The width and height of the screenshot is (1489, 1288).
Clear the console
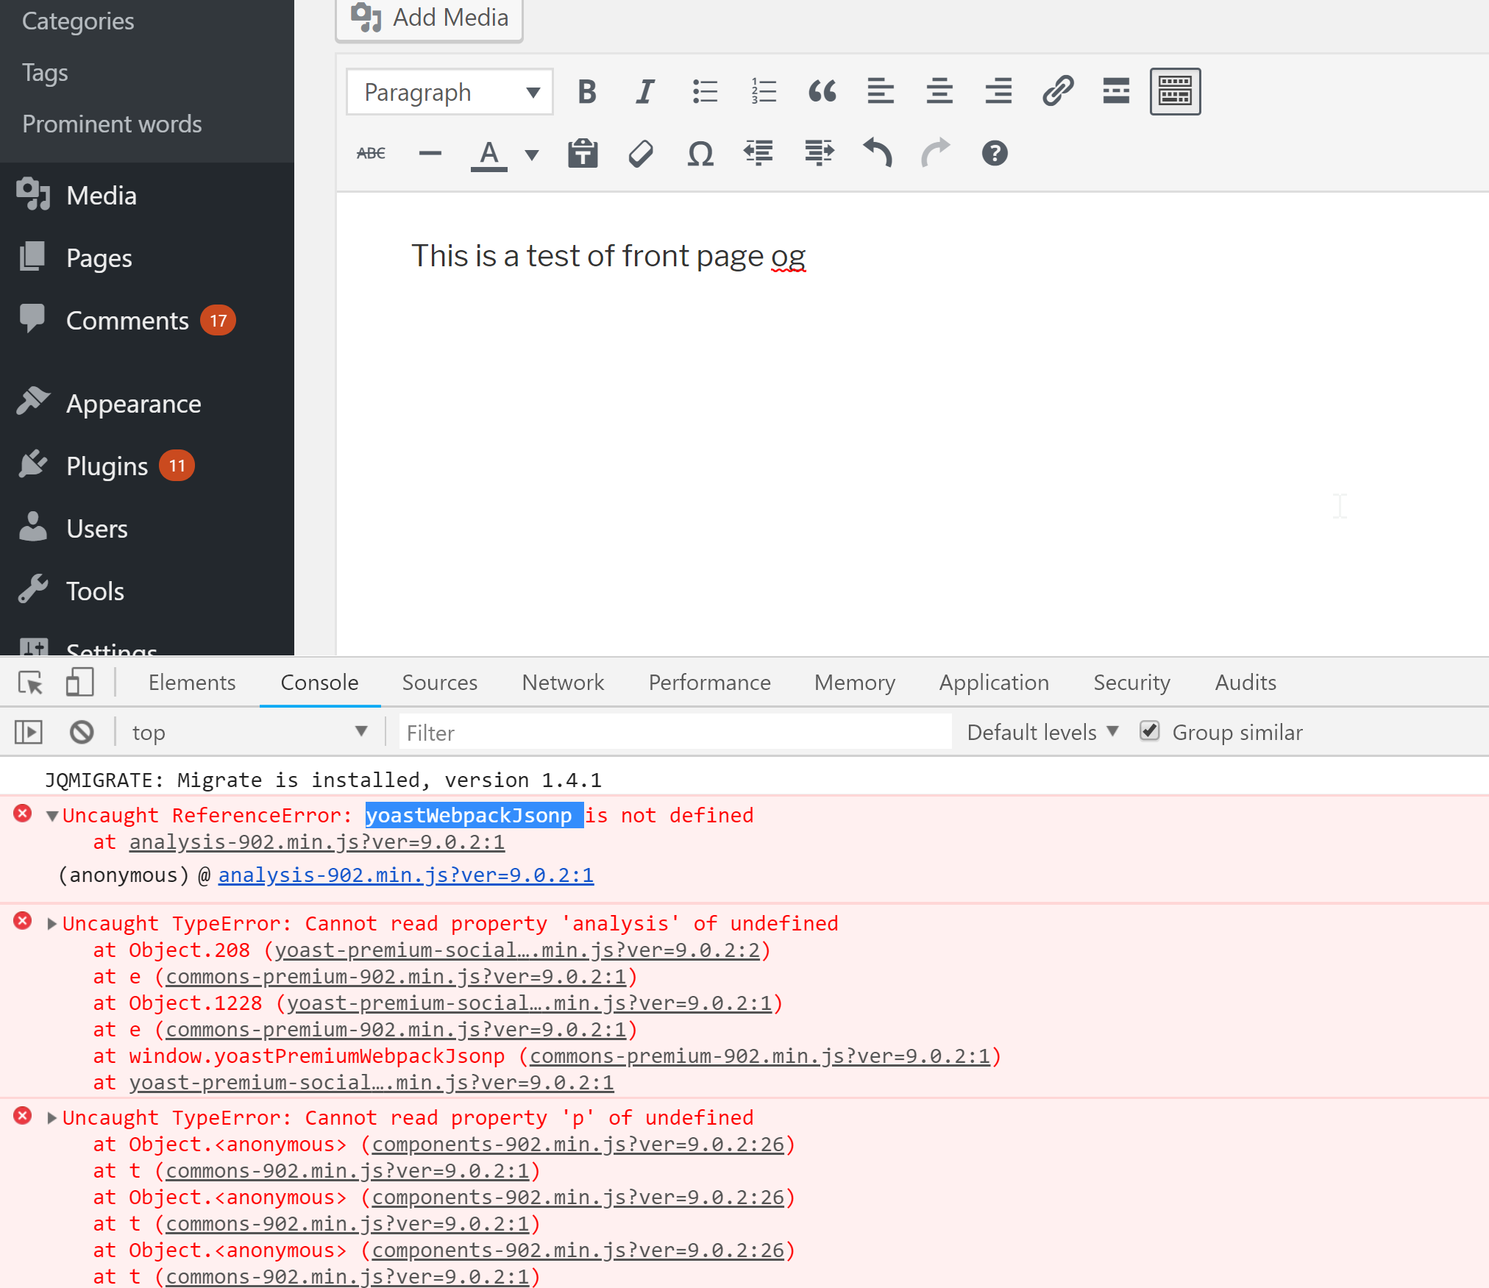82,732
